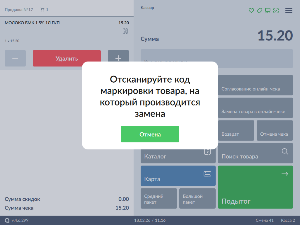Open Согласование онлайн-чека
300x225 pixels.
[x=255, y=85]
